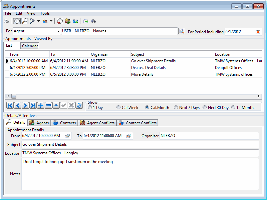Toggle the clock view toolbar button
This screenshot has height=200, width=267.
(17, 21)
